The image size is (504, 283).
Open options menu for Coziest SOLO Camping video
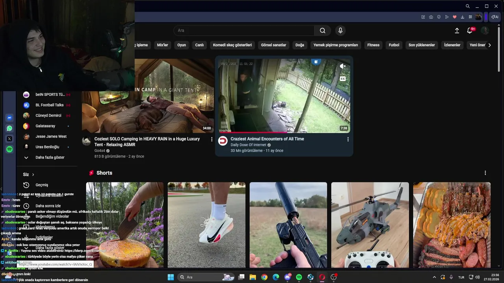[211, 139]
